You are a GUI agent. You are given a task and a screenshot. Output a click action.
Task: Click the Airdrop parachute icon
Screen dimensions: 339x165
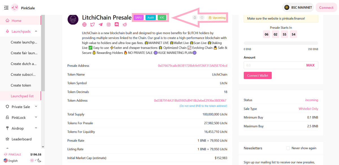tap(8, 128)
